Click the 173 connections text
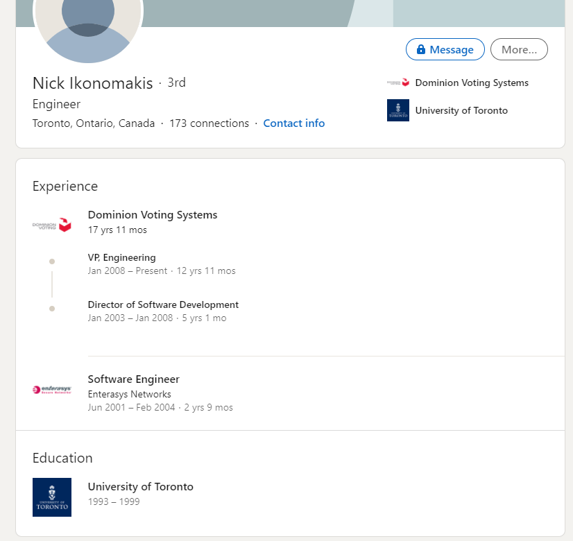 click(x=209, y=123)
